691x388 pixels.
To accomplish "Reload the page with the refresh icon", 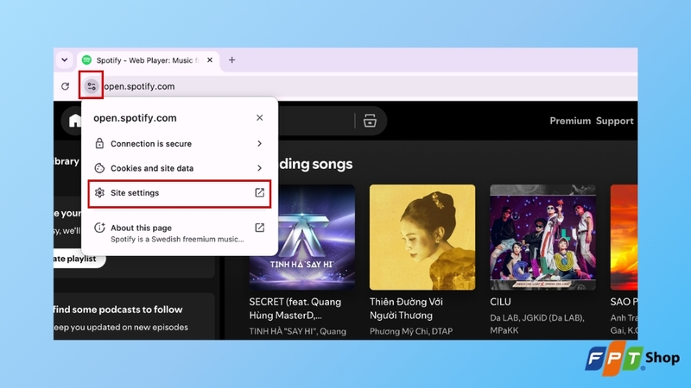I will [x=66, y=86].
